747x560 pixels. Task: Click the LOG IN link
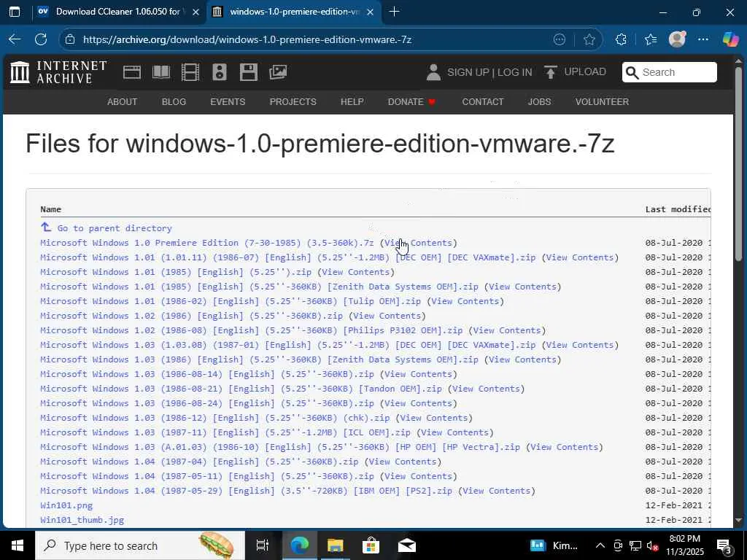[514, 72]
